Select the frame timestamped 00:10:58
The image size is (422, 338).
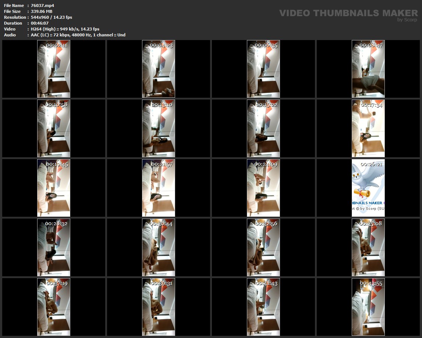coord(54,128)
